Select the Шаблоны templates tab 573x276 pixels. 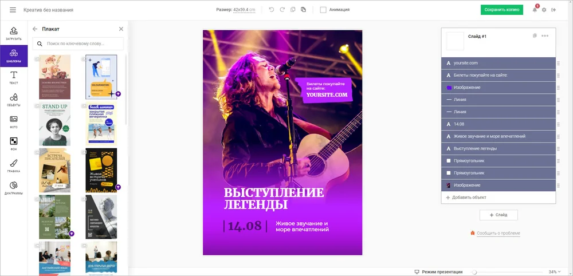coord(14,56)
